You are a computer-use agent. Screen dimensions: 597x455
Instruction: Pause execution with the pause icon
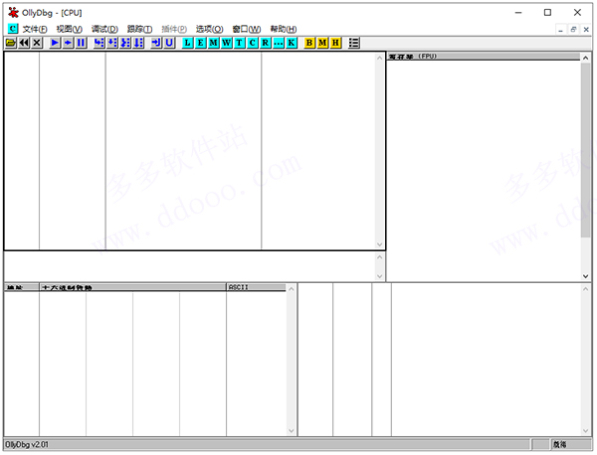81,43
